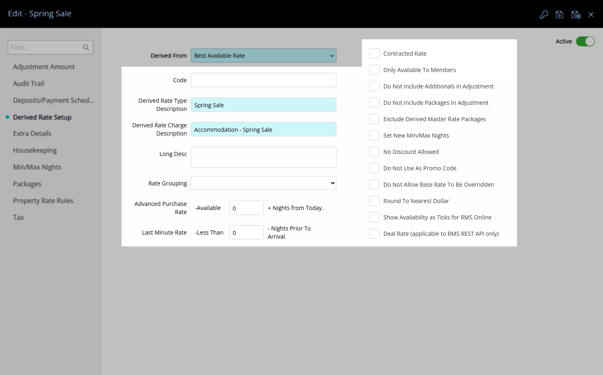Click the Advanced Purchase Rate nights field
This screenshot has width=603, height=375.
coord(246,208)
